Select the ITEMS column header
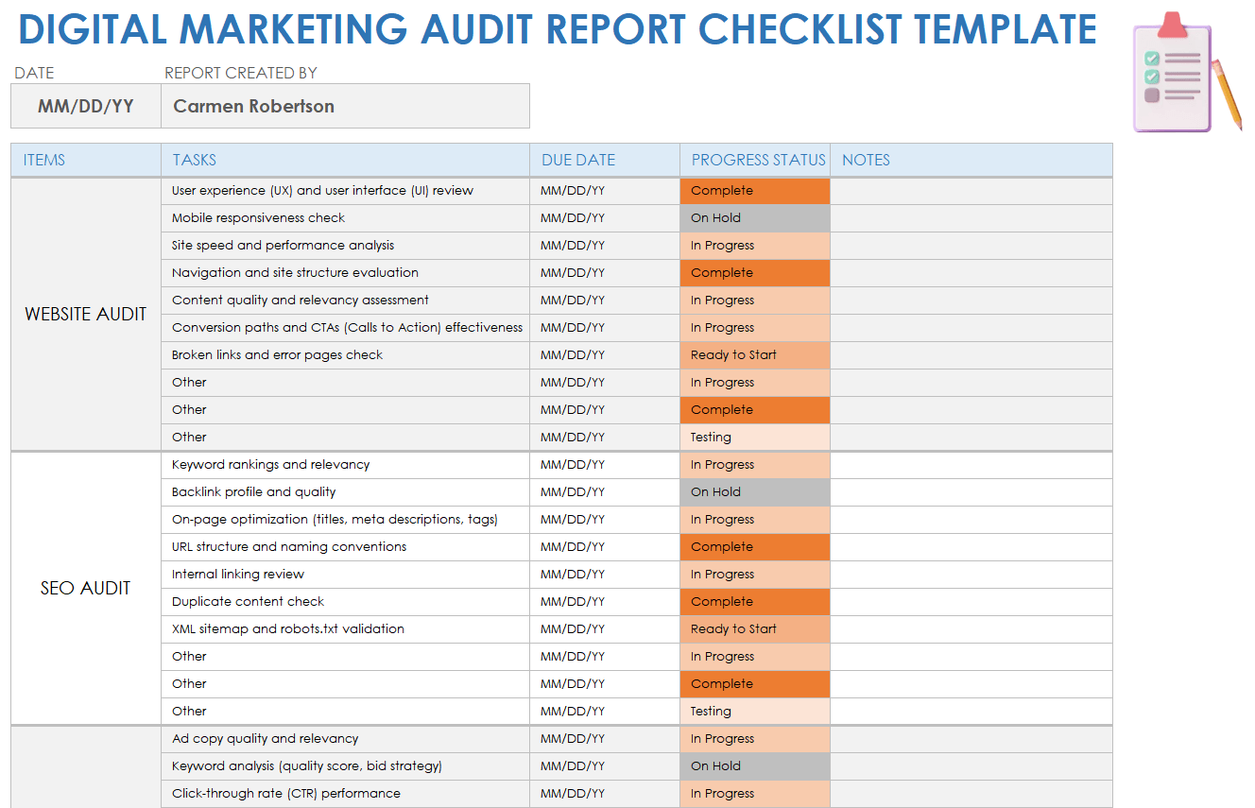The image size is (1255, 808). [86, 160]
